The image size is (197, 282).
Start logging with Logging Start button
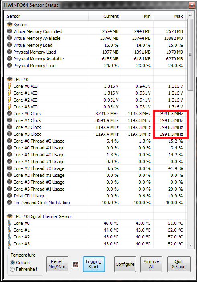coord(94,264)
